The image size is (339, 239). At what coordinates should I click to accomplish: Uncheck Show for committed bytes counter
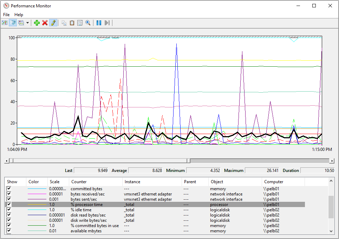(9, 188)
